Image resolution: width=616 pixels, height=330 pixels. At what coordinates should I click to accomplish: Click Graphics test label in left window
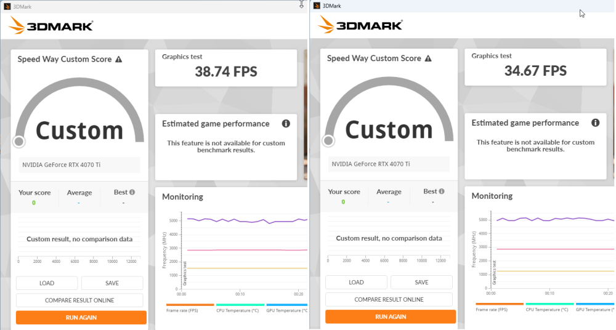[x=182, y=57]
